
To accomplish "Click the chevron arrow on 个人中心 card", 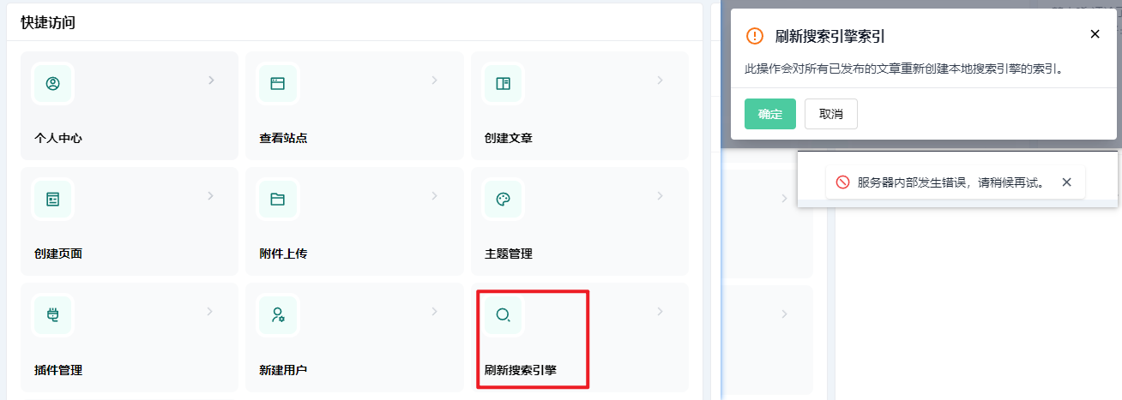I will click(x=210, y=81).
